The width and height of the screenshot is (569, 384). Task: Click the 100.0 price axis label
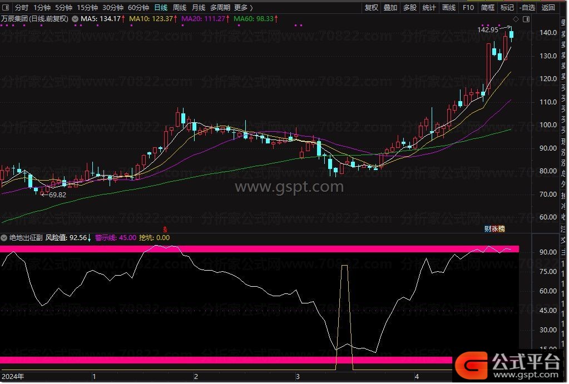point(548,125)
